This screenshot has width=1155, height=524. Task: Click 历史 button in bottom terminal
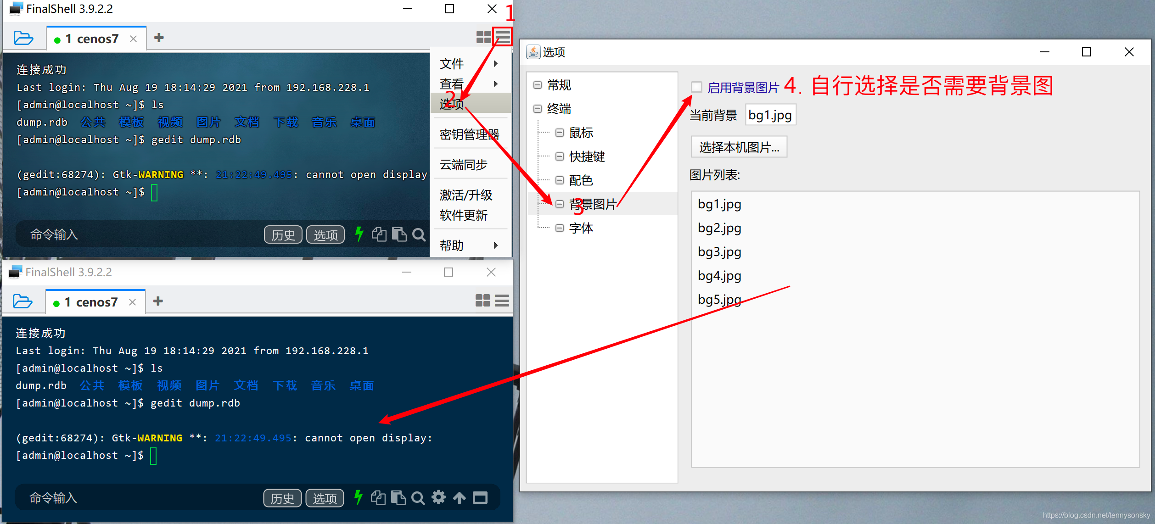coord(282,498)
